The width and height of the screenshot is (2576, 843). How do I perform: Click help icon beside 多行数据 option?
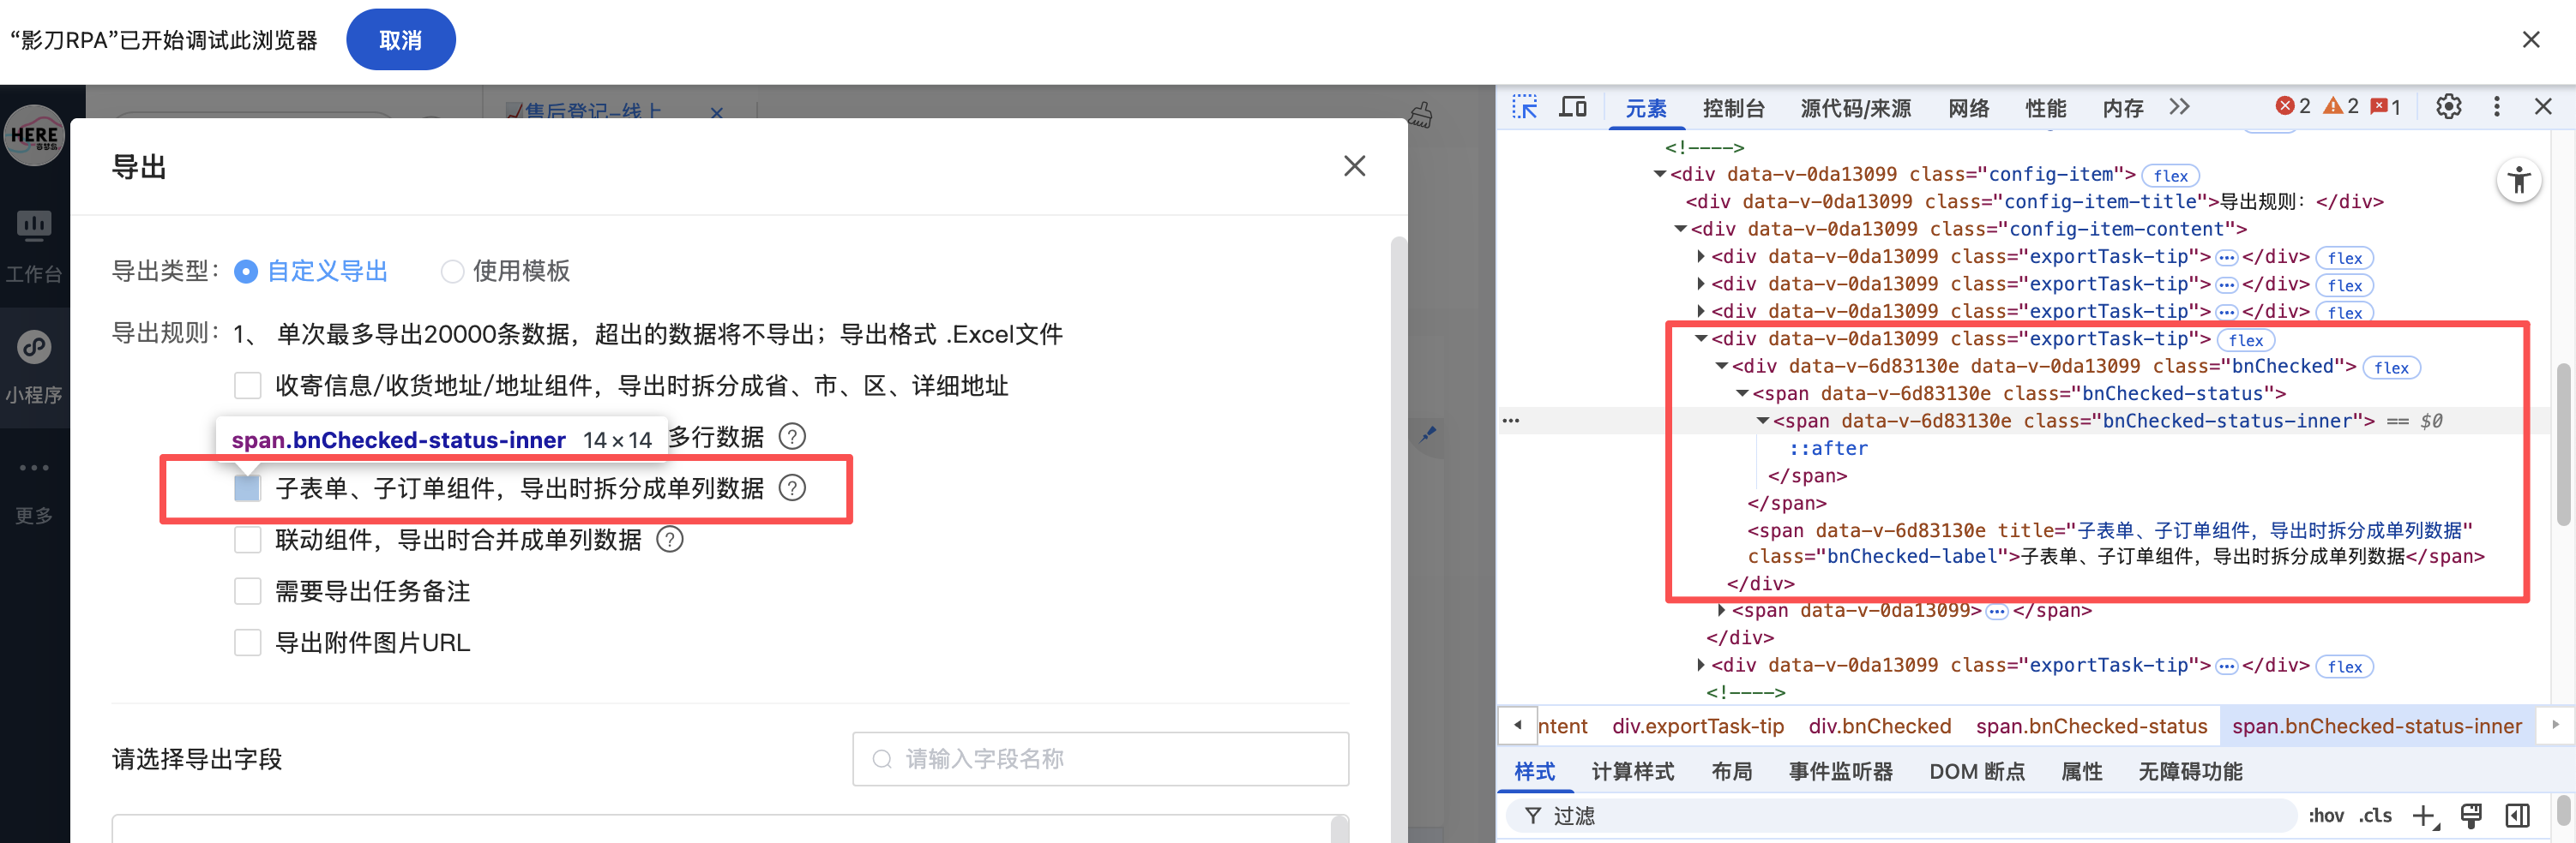click(x=792, y=436)
